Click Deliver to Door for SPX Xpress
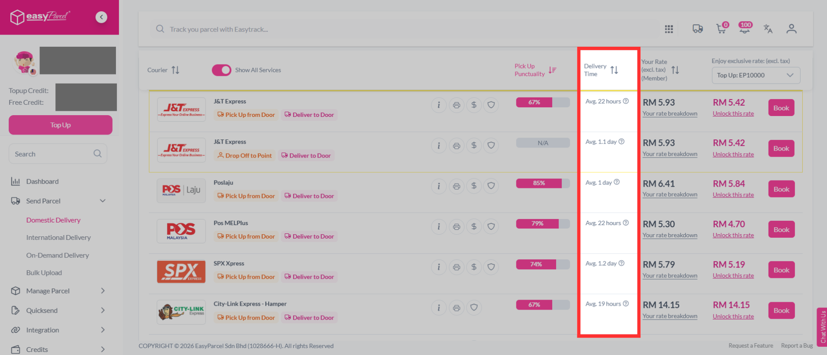This screenshot has height=355, width=827. [309, 277]
